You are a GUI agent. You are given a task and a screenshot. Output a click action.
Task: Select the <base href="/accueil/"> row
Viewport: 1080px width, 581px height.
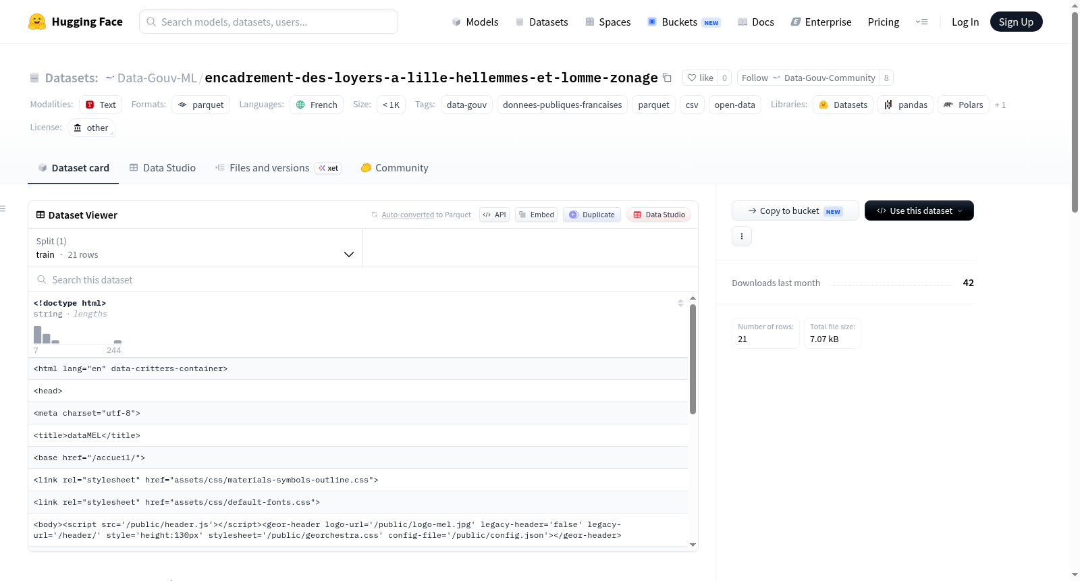358,458
